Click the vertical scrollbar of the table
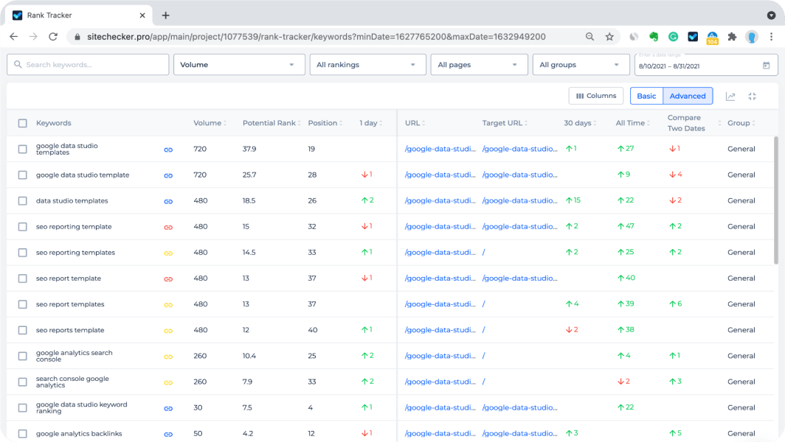 point(776,200)
